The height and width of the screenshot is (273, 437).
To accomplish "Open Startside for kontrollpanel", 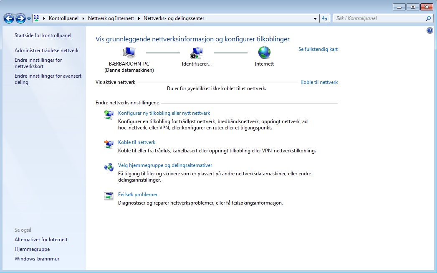I will [x=43, y=35].
